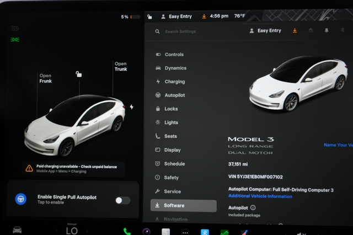Open the Seats settings
Screen dimensions: 353x235
(166, 136)
